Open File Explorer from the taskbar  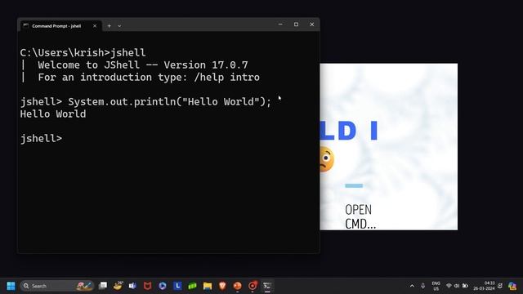click(x=208, y=286)
